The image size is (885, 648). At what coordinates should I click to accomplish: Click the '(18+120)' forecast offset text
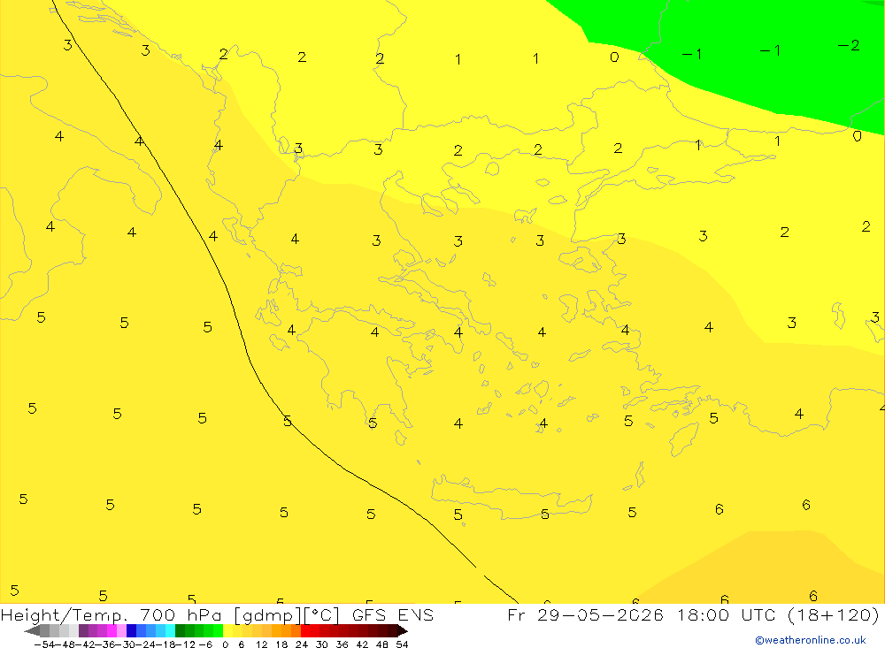[834, 614]
